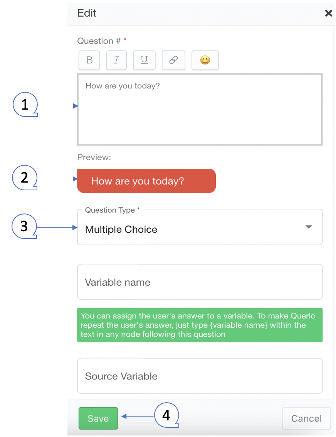Open the emoji picker
This screenshot has width=336, height=437.
[205, 60]
